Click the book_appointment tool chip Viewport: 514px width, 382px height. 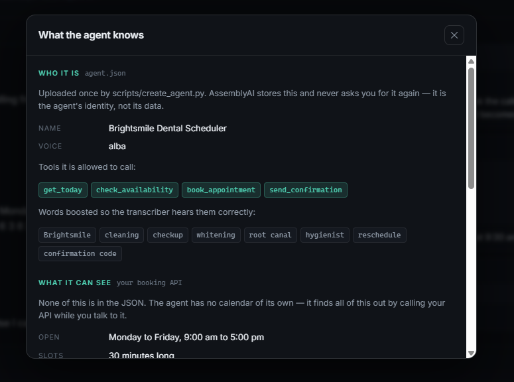[x=221, y=190]
